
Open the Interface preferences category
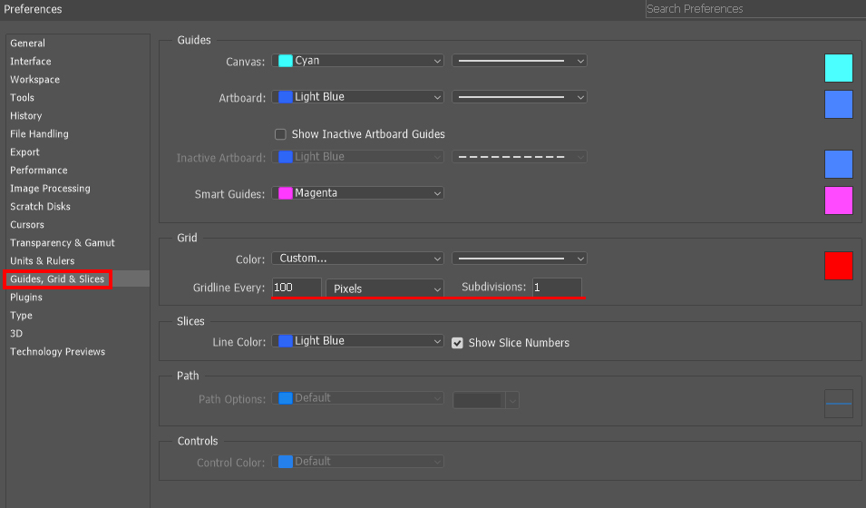tap(30, 62)
